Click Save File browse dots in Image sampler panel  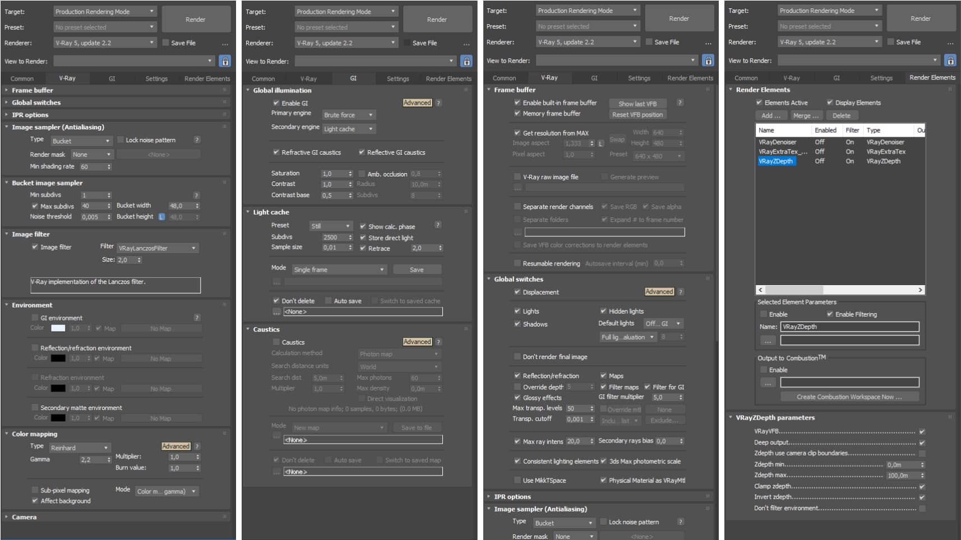(225, 43)
